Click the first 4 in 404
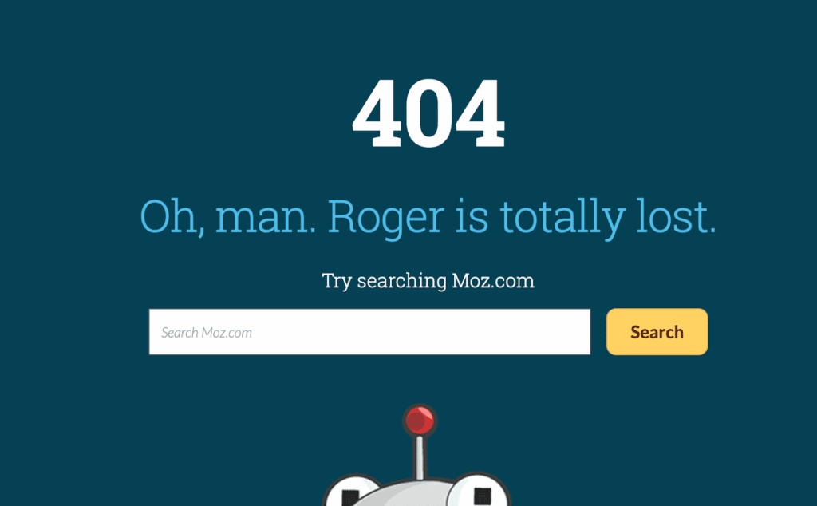 (377, 113)
